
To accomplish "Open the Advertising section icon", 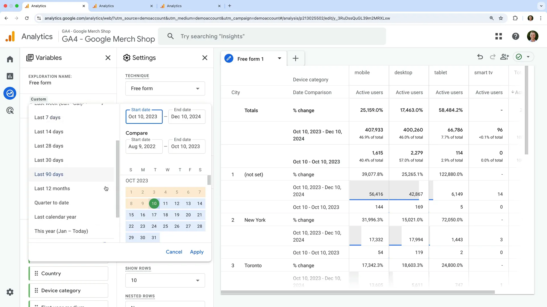I will 10,110.
